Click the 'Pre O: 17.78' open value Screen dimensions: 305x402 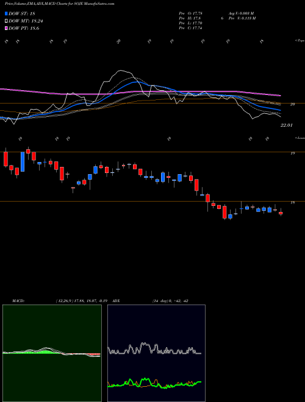click(190, 13)
